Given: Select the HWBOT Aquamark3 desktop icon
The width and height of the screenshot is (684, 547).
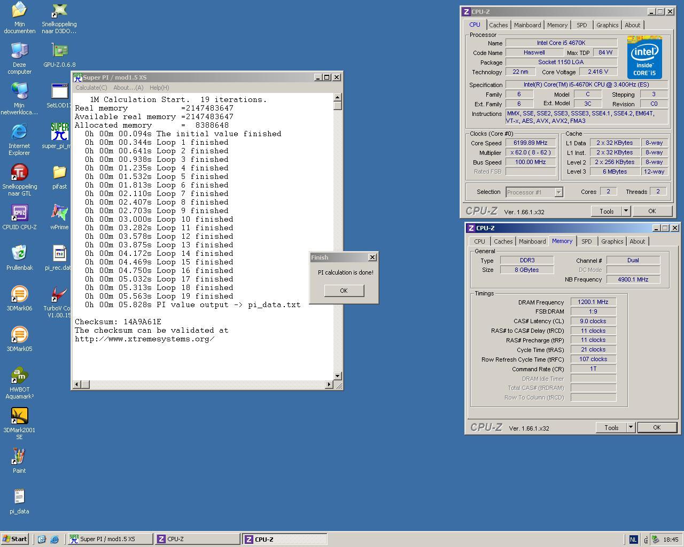Looking at the screenshot, I should pos(19,383).
